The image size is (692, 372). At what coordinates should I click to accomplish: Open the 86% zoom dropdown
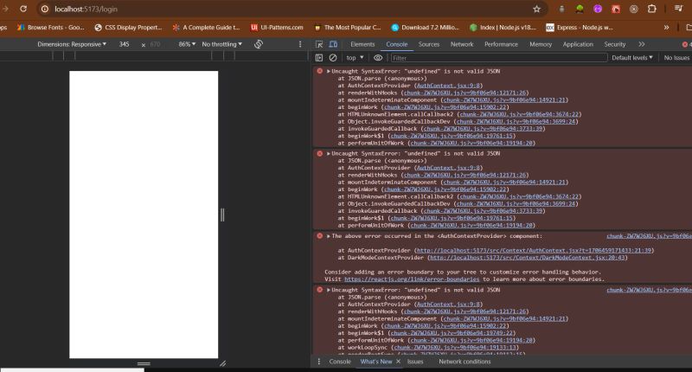(x=187, y=44)
